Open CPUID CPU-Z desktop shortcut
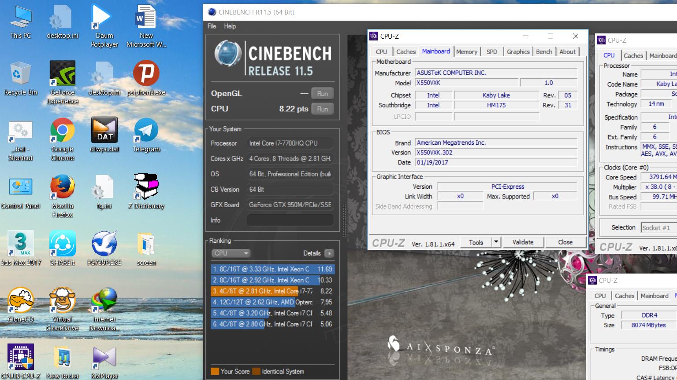Screen dimensions: 677x380 (21, 362)
